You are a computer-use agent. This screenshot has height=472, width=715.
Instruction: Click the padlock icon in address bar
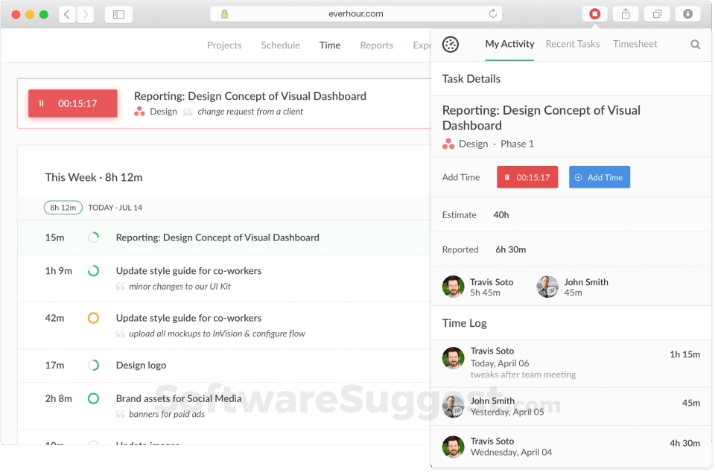point(224,13)
